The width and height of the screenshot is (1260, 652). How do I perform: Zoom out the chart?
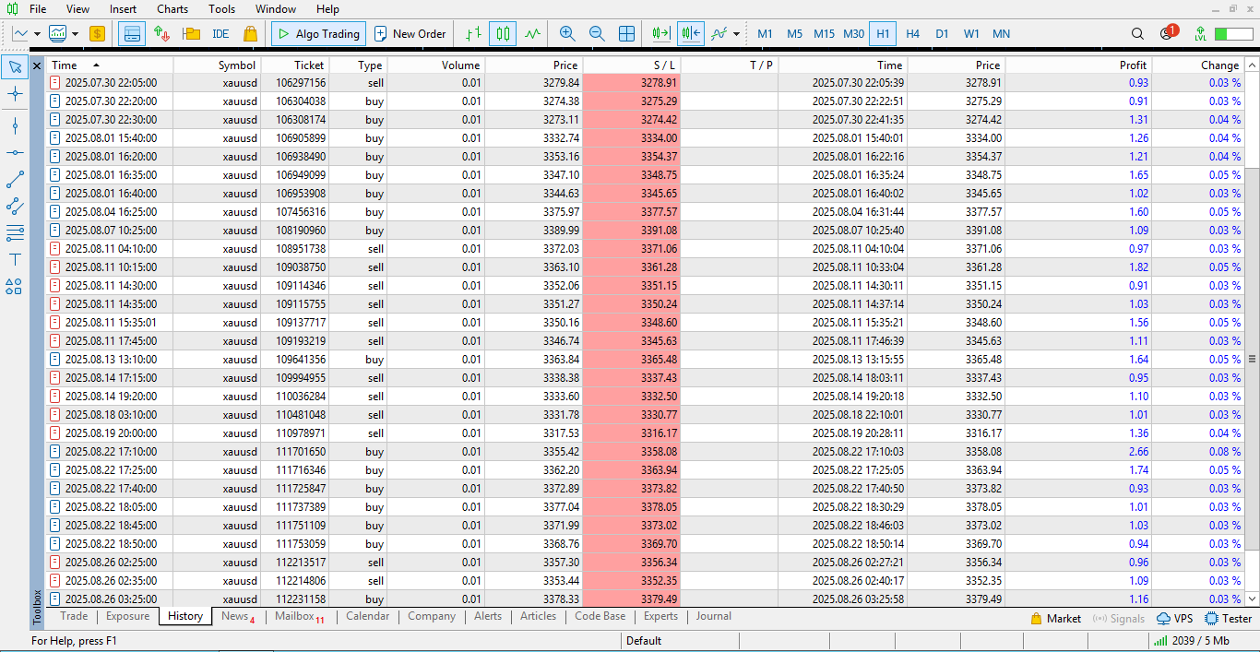[597, 34]
